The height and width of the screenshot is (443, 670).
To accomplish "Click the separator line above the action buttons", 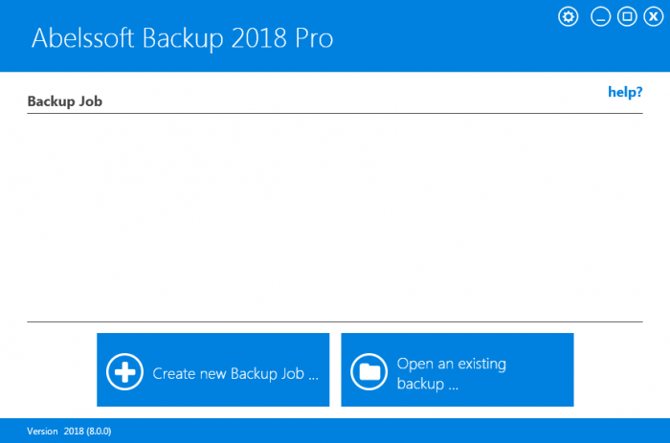I will (x=335, y=321).
